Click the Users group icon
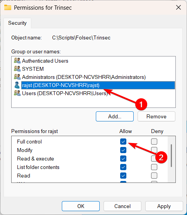The image size is (187, 215). click(17, 93)
